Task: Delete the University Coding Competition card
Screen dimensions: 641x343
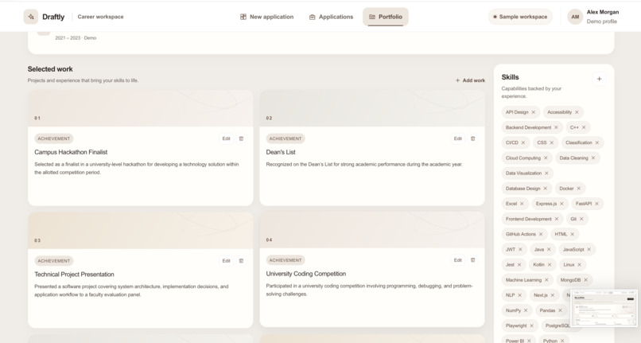Action: click(473, 260)
